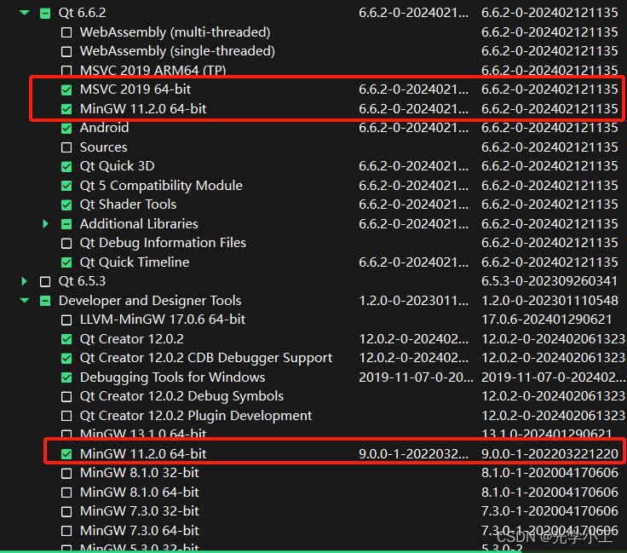Image resolution: width=627 pixels, height=553 pixels.
Task: Uncheck Qt Creator 12.0.2 CDB Debugger Support
Action: [x=66, y=358]
